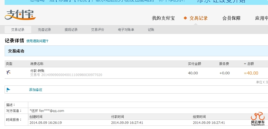This screenshot has height=129, width=268.
Task: Switch to the 交易记录 sub-tab
Action: point(18,30)
